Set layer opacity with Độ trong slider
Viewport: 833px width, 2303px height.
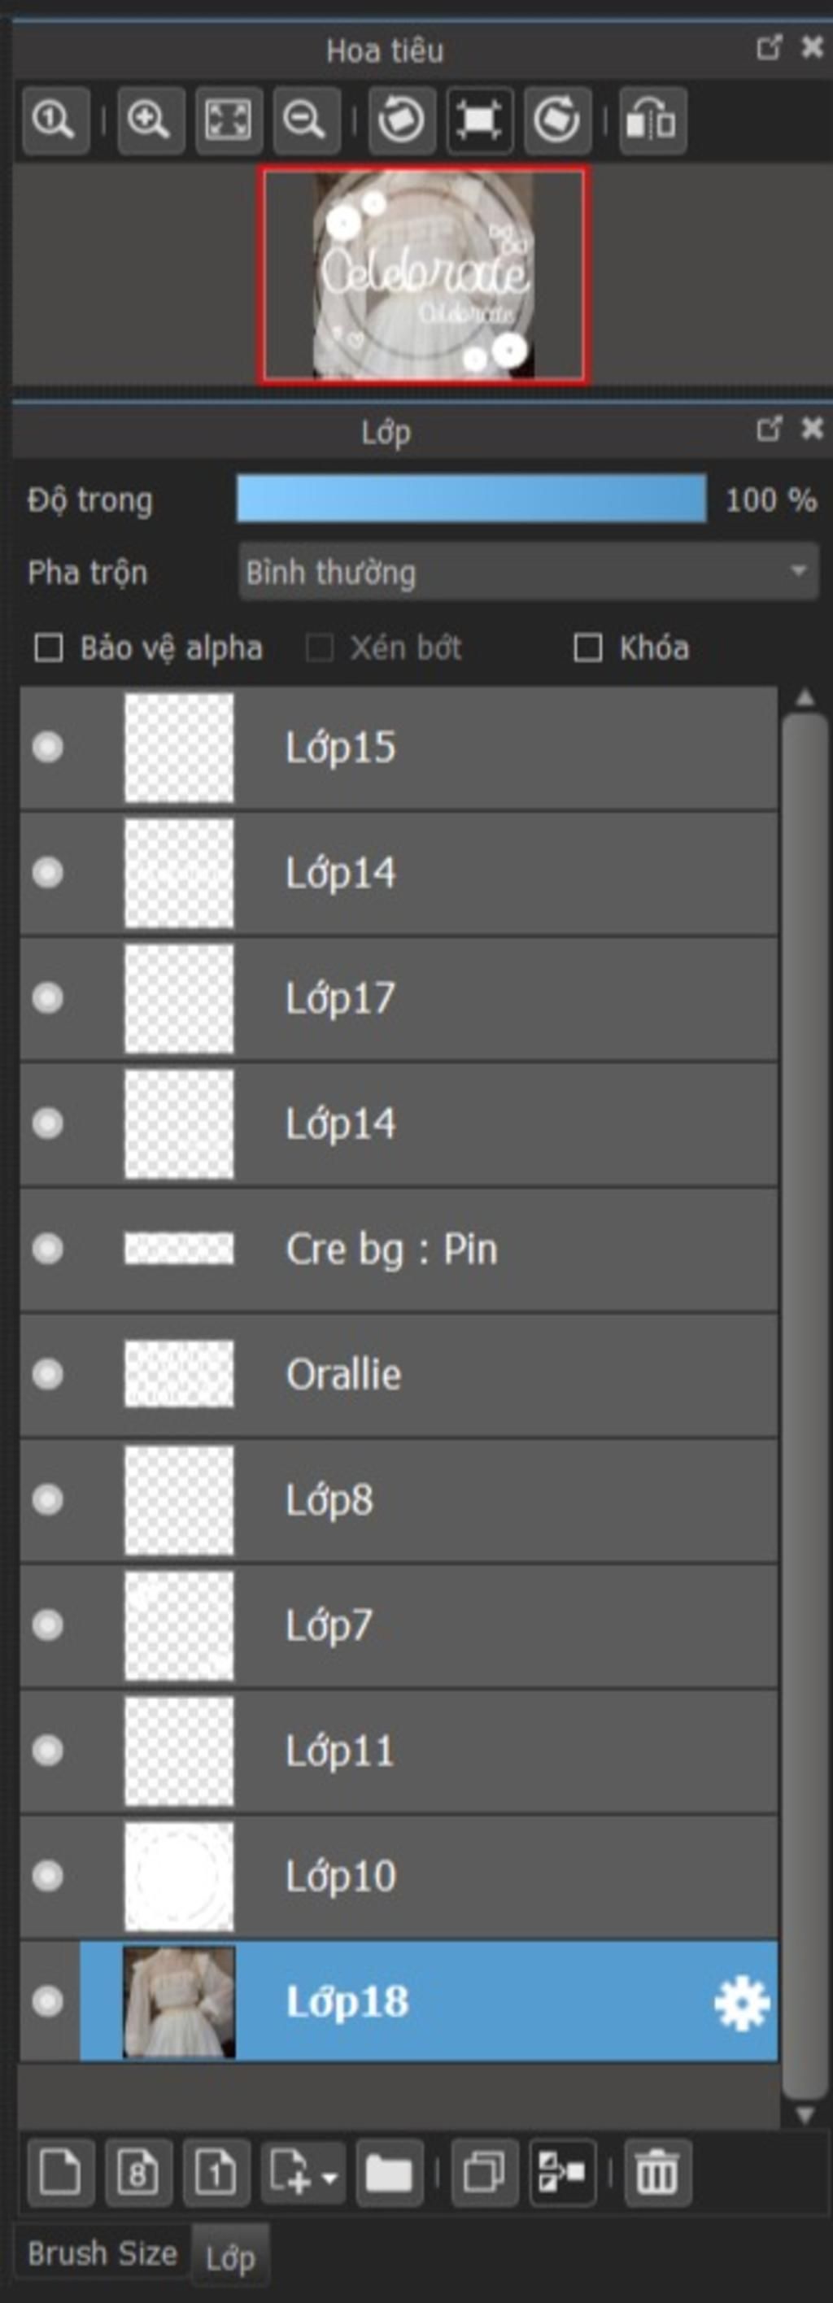(x=471, y=499)
